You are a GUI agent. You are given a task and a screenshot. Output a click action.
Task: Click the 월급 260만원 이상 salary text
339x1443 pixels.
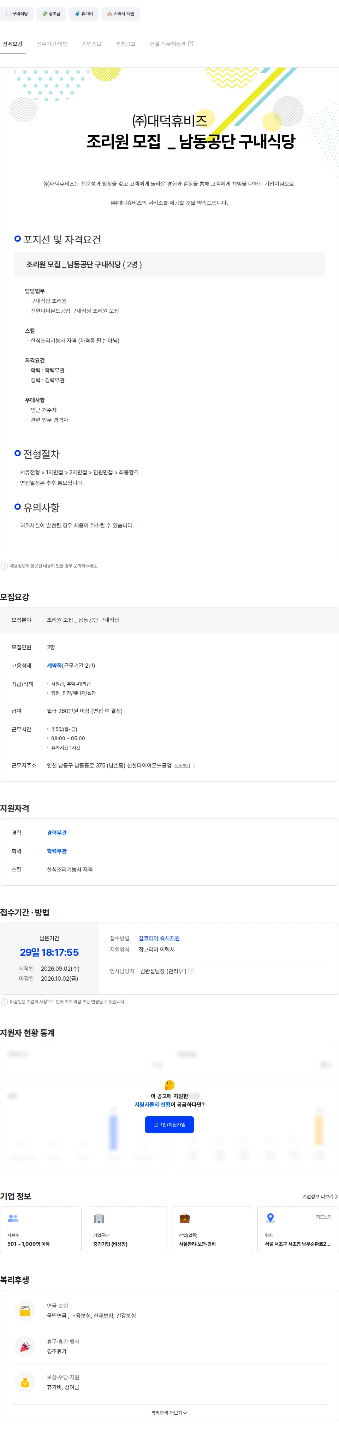[85, 711]
